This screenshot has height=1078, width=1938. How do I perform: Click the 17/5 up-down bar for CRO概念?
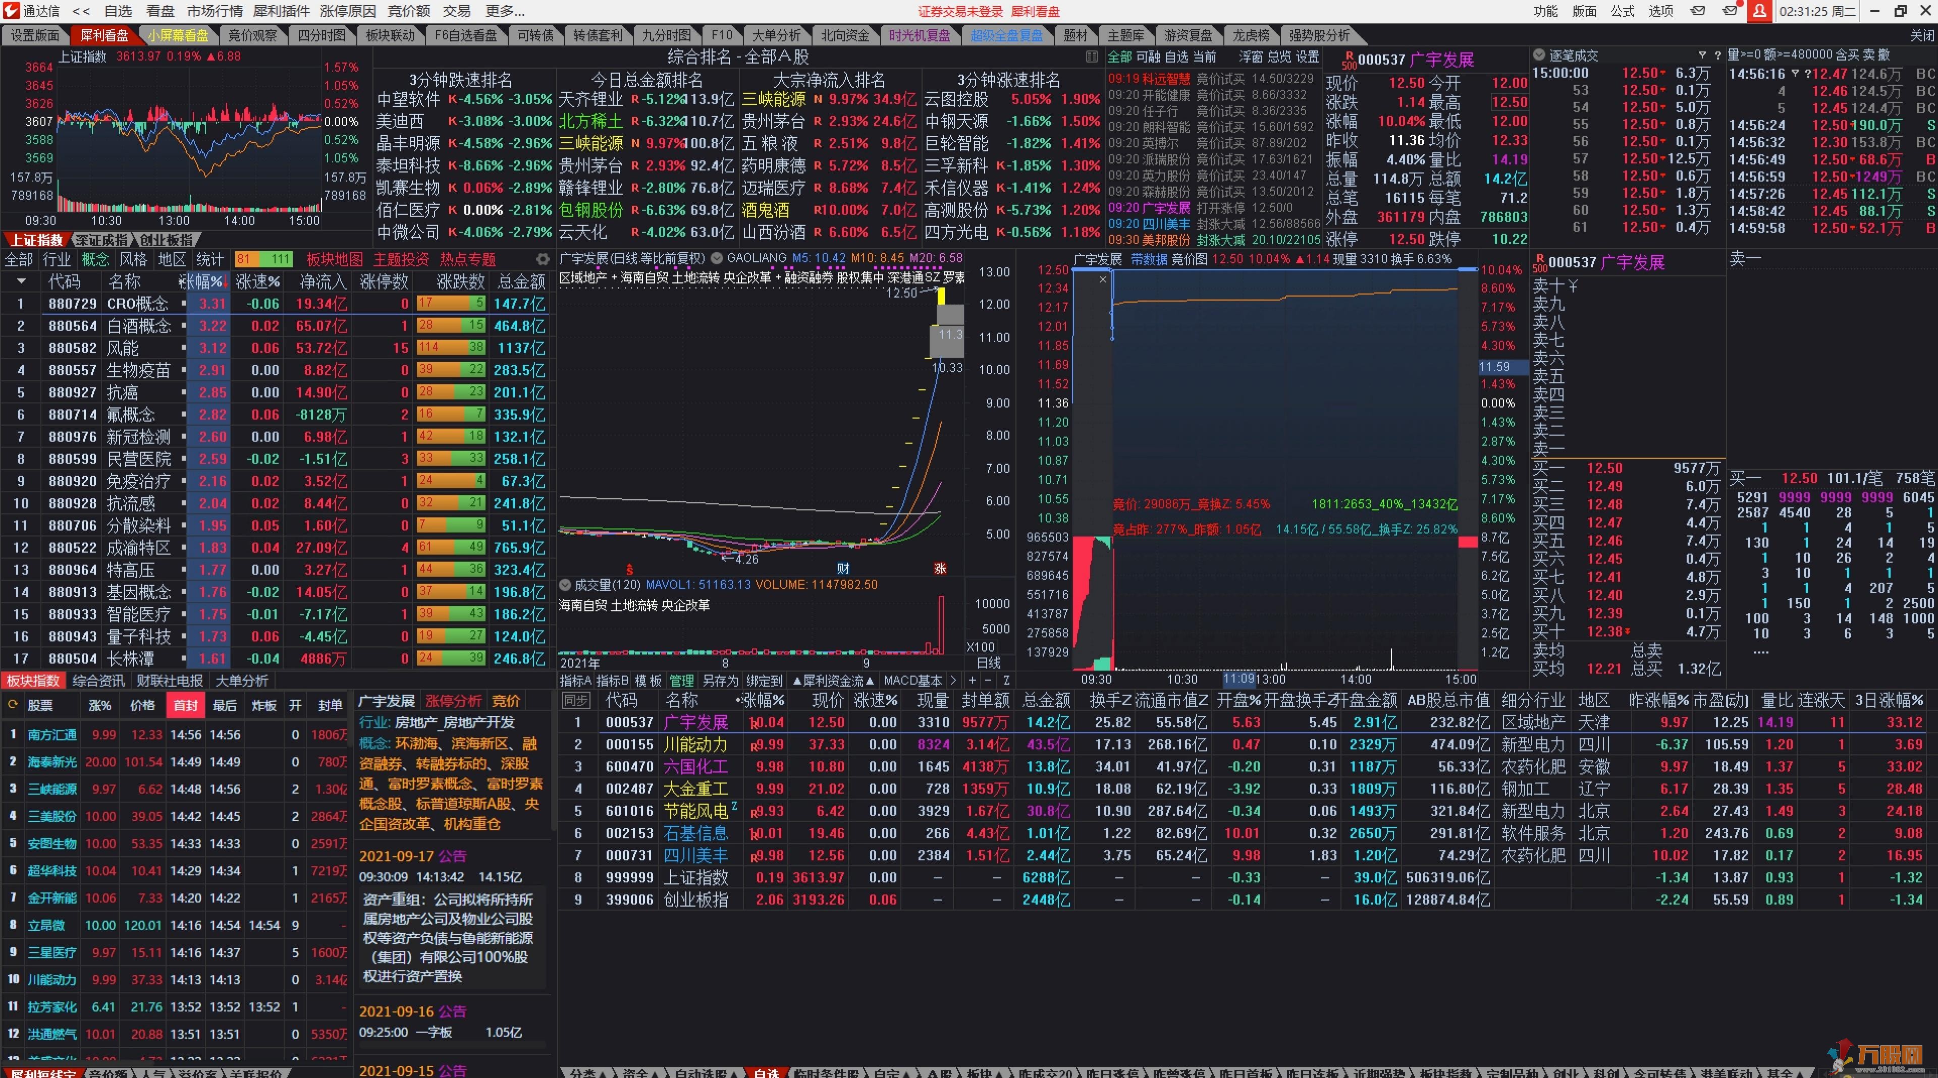click(451, 303)
